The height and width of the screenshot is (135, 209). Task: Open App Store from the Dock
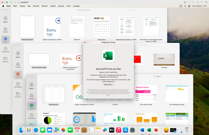[x=125, y=130]
